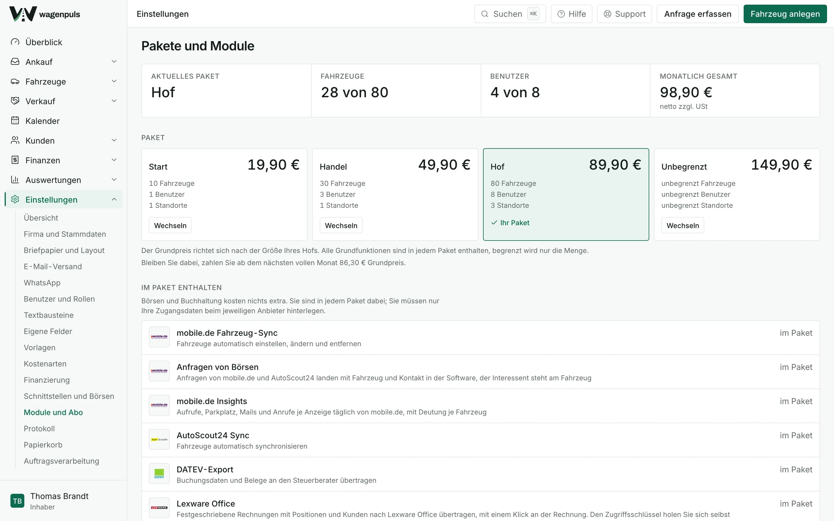Image resolution: width=834 pixels, height=521 pixels.
Task: Contact Support from the header
Action: [x=624, y=14]
